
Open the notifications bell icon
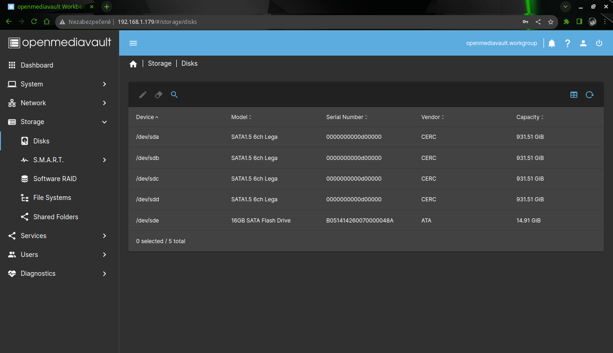[552, 43]
